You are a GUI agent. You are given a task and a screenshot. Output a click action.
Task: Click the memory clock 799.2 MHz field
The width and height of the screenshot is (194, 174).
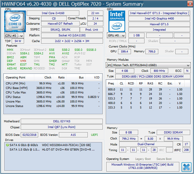(x=129, y=139)
